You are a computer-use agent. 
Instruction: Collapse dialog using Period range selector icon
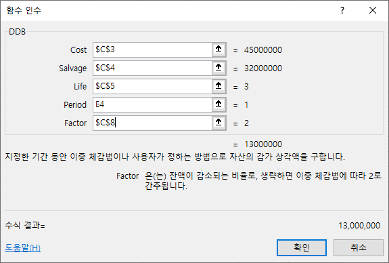219,104
